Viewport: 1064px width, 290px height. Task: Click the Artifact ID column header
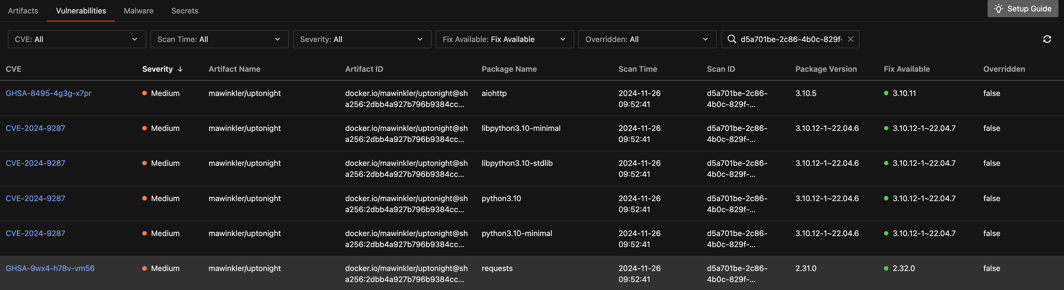point(364,69)
